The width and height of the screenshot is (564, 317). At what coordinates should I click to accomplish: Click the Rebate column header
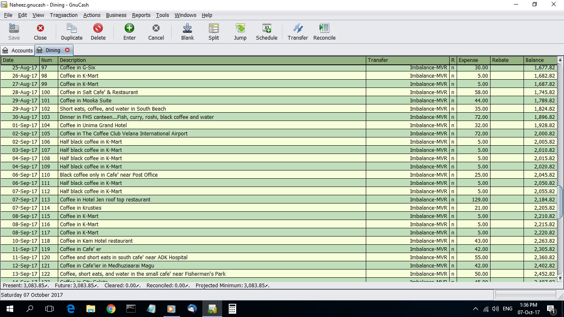tap(507, 60)
